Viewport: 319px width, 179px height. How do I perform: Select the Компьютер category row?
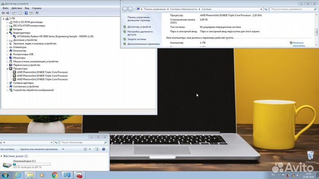(19, 51)
